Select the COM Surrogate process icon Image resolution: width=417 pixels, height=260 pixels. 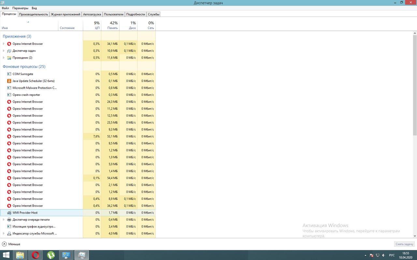[x=9, y=74]
